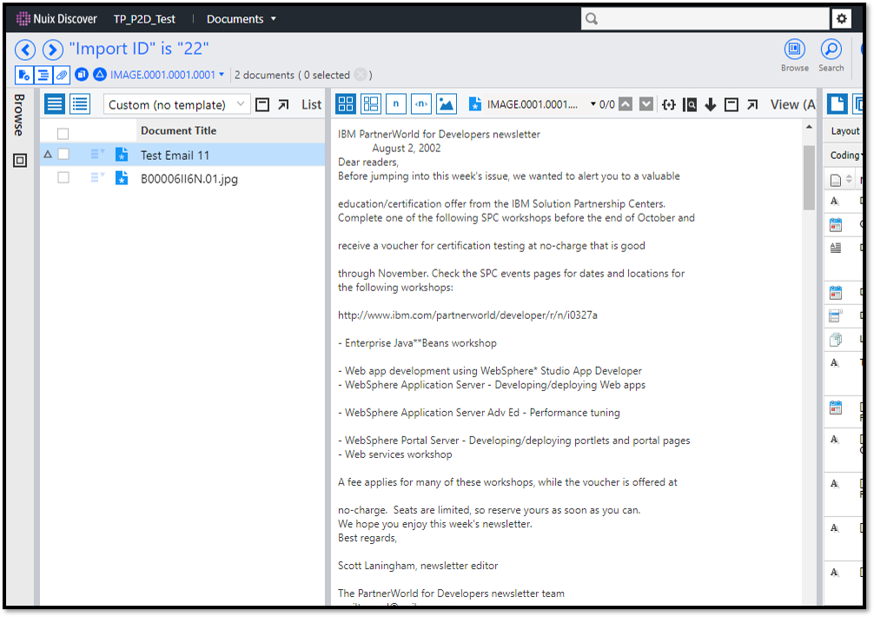Click the partnerworld developer URL in the email
The image size is (874, 617).
[x=467, y=315]
